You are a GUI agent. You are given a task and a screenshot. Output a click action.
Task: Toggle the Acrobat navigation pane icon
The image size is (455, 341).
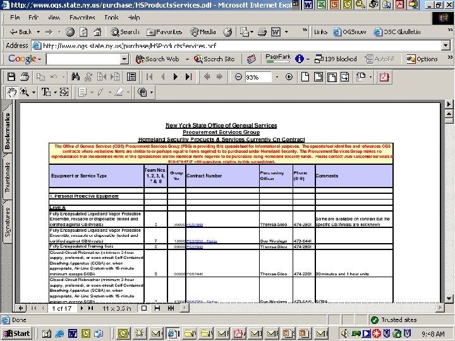click(131, 77)
